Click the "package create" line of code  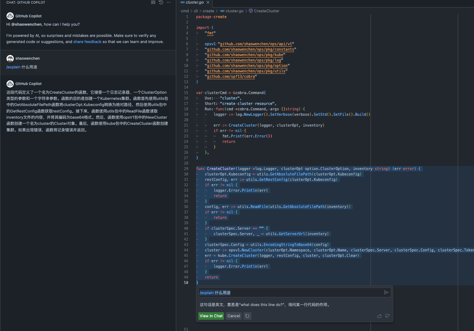click(x=211, y=17)
